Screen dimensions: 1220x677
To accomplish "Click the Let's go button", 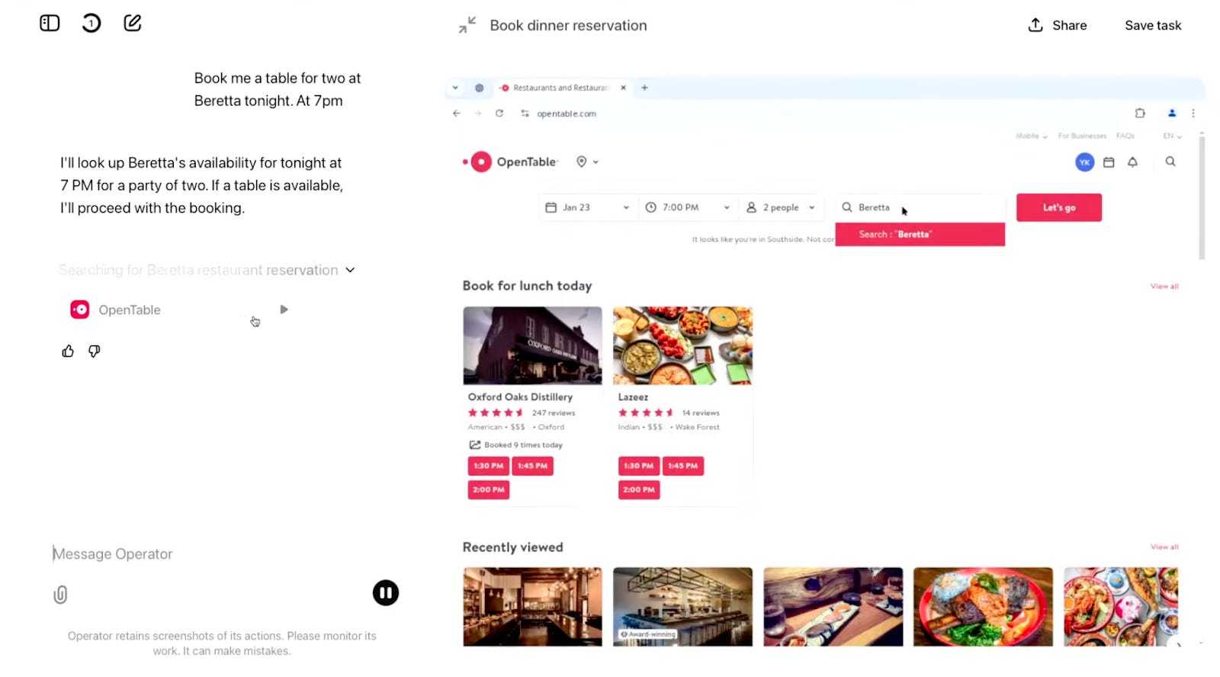I will tap(1058, 207).
